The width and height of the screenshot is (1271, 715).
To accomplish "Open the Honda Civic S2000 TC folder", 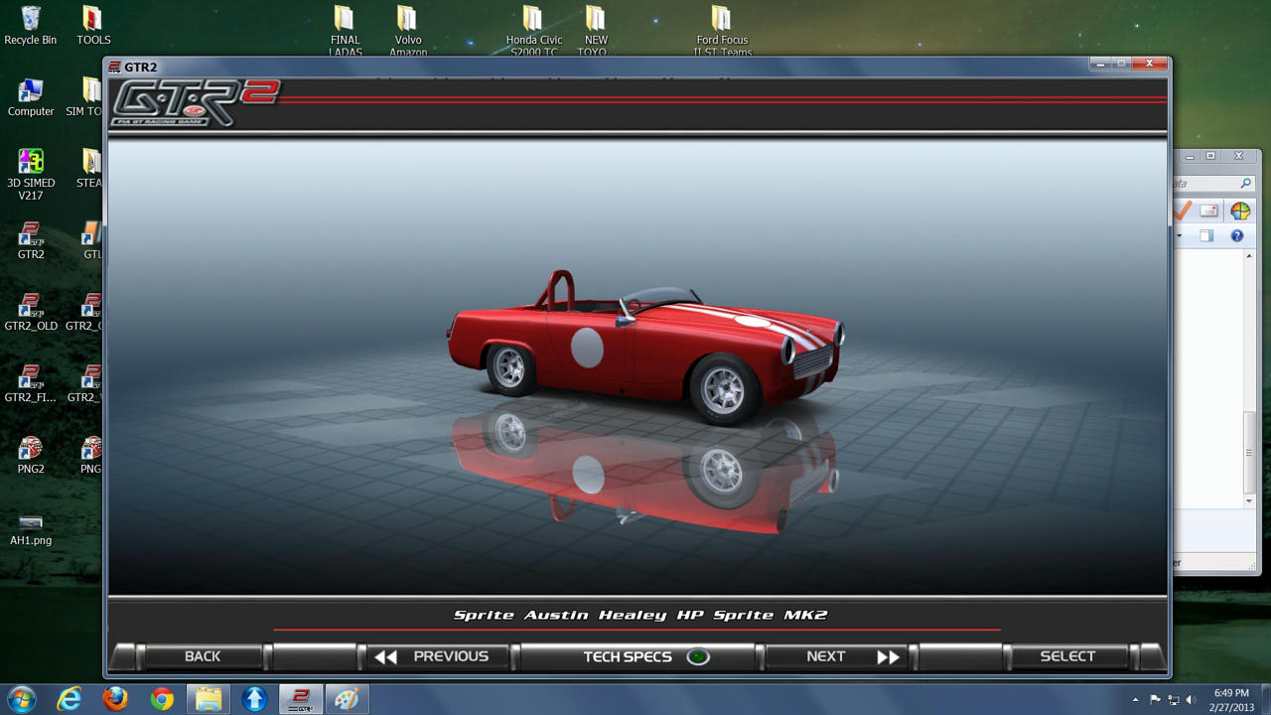I will click(x=533, y=30).
